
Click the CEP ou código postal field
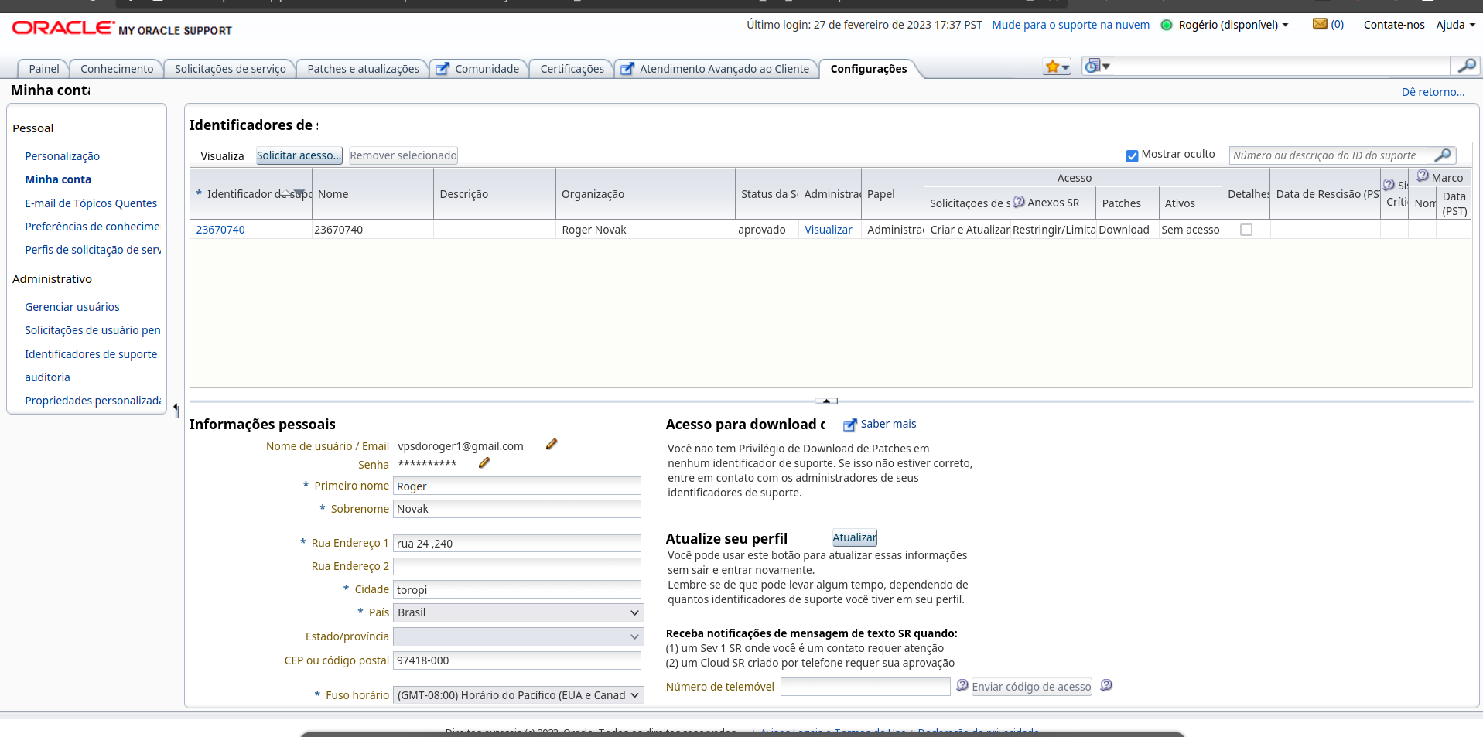tap(518, 660)
